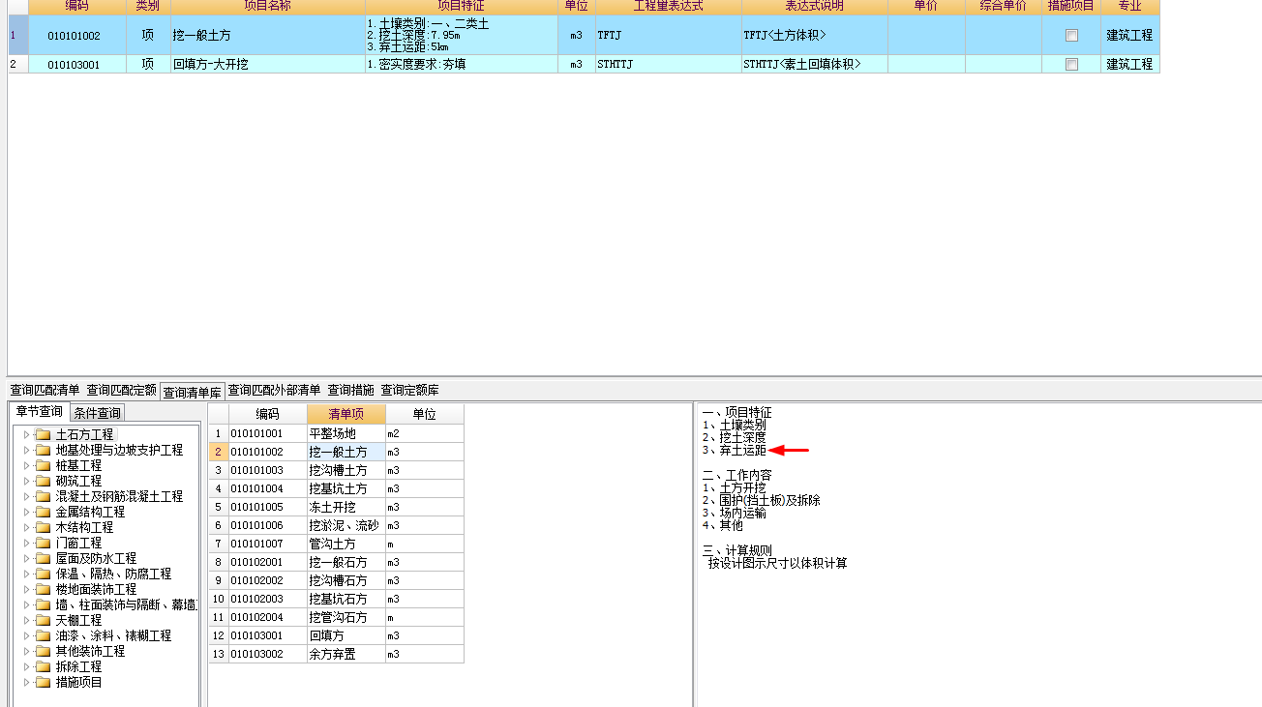Click the folder icon beside 油漆、涂料、裱糊工程
The height and width of the screenshot is (707, 1262).
[43, 635]
